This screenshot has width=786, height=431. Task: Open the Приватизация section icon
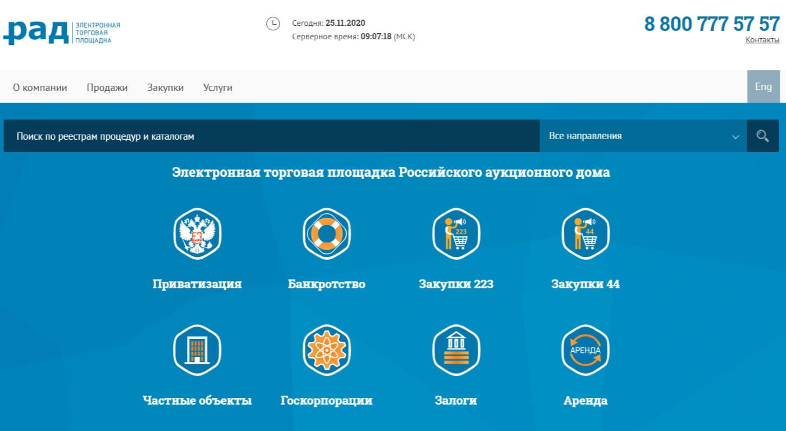197,232
